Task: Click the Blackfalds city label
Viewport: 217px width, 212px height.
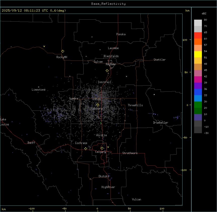Action: point(111,56)
